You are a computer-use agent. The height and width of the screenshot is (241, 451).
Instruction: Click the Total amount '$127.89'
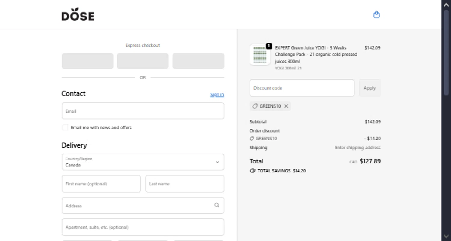(370, 161)
